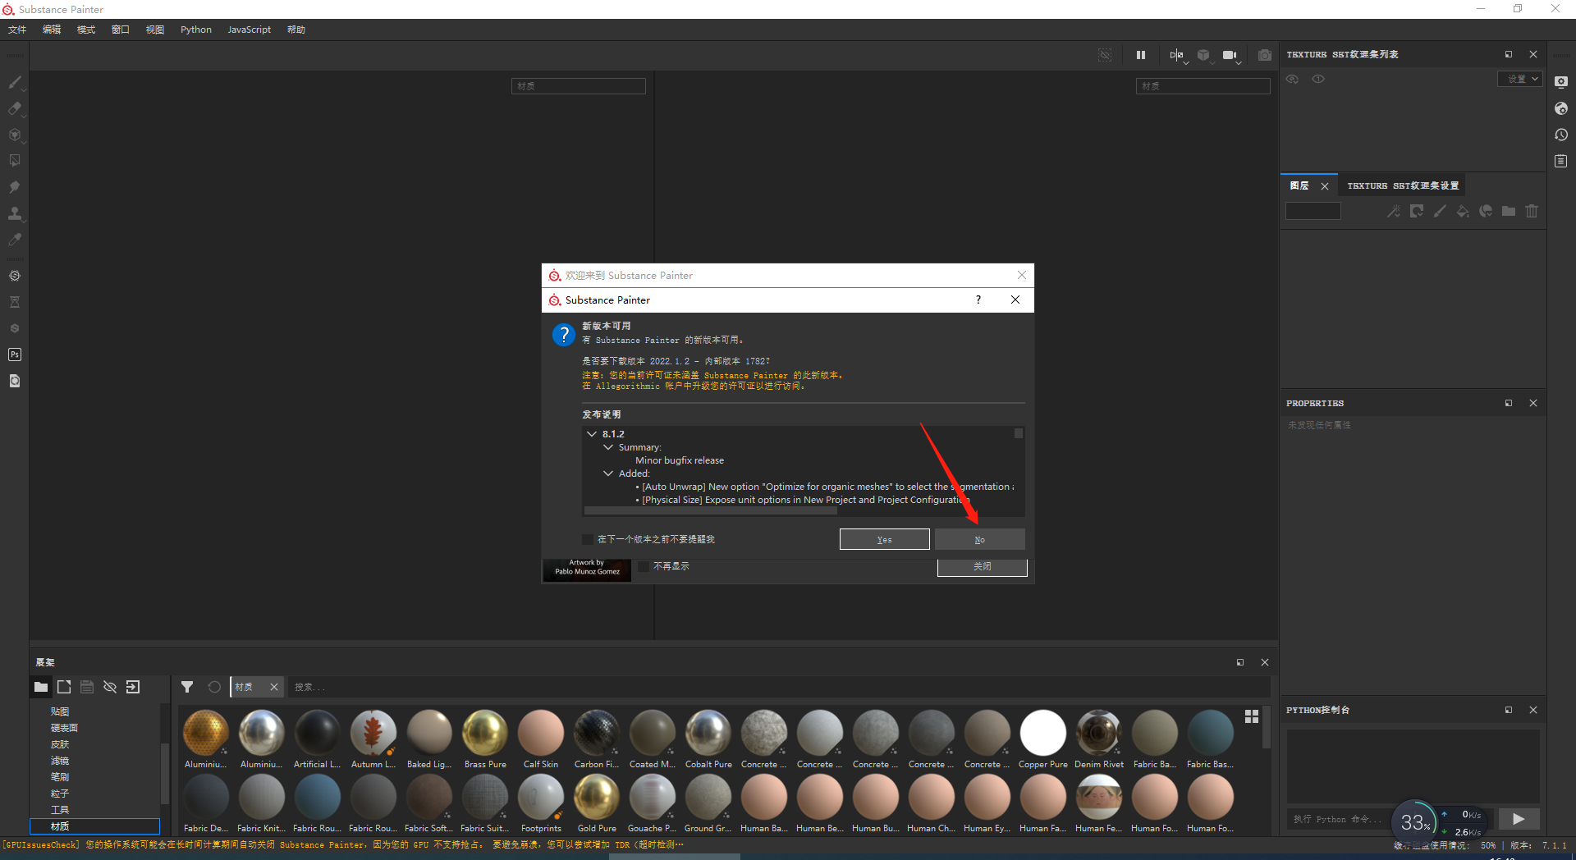Open the 设置 dropdown in Texture Set list
Image resolution: width=1576 pixels, height=860 pixels.
coord(1520,79)
